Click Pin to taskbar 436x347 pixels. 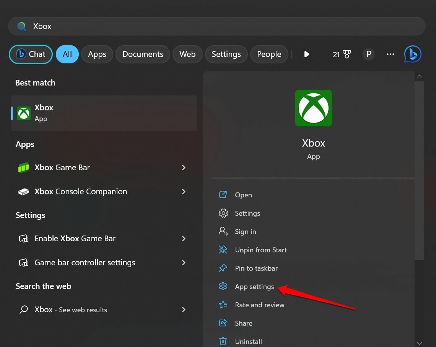pyautogui.click(x=256, y=268)
